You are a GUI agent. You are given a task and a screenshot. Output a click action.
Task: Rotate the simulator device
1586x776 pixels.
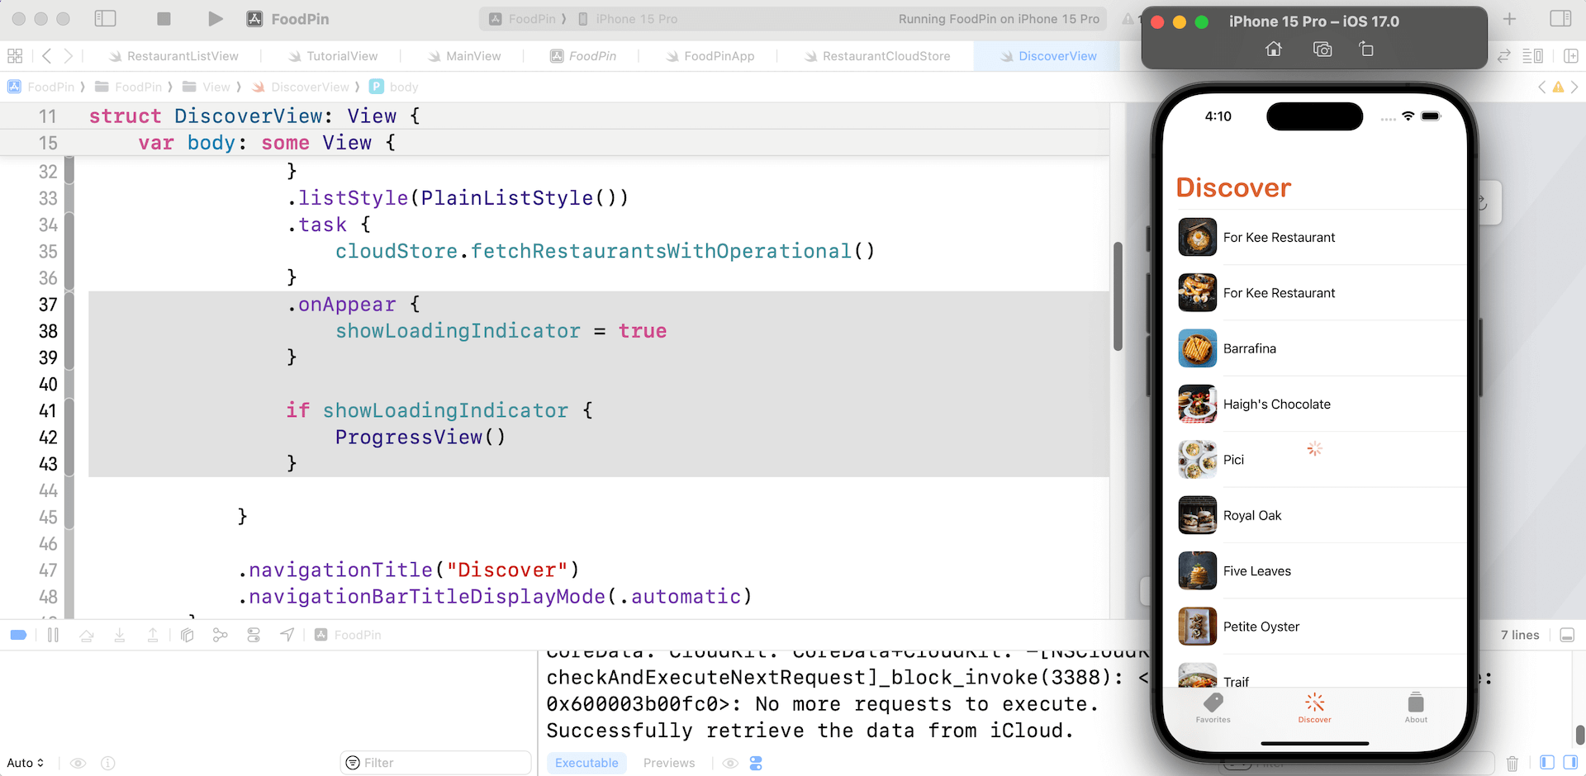pos(1366,50)
